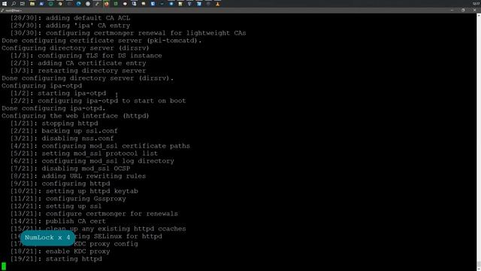Click the line 'Configuring ipa-otpd'

[42, 86]
